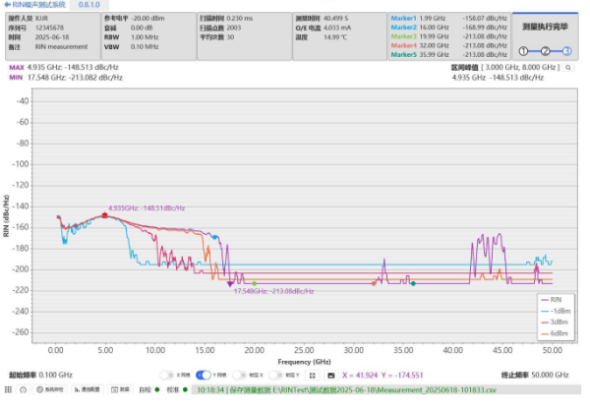The height and width of the screenshot is (410, 590).
Task: Click the button right of 系统日志
Action: click(x=88, y=389)
